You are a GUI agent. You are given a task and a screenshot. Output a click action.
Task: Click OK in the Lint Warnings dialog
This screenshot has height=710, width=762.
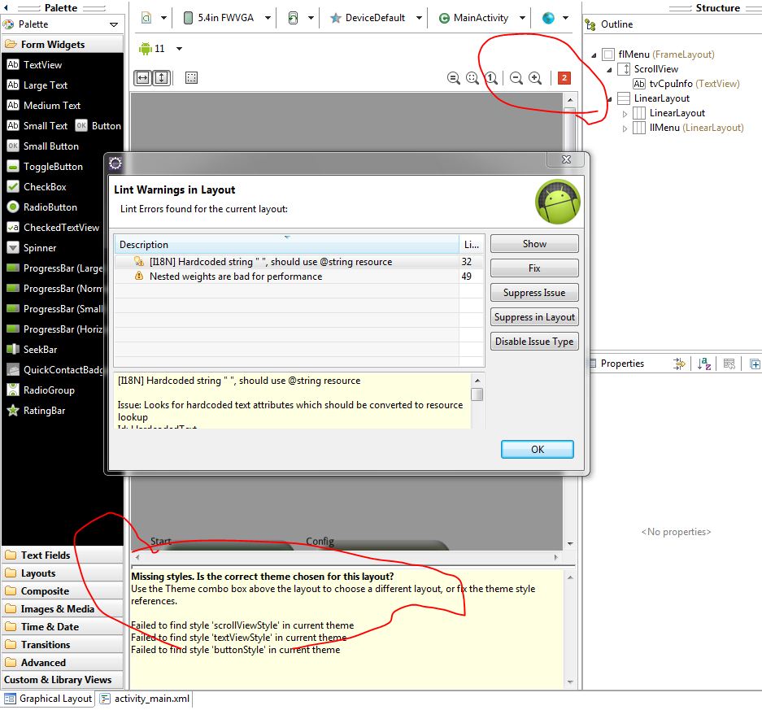click(x=537, y=448)
